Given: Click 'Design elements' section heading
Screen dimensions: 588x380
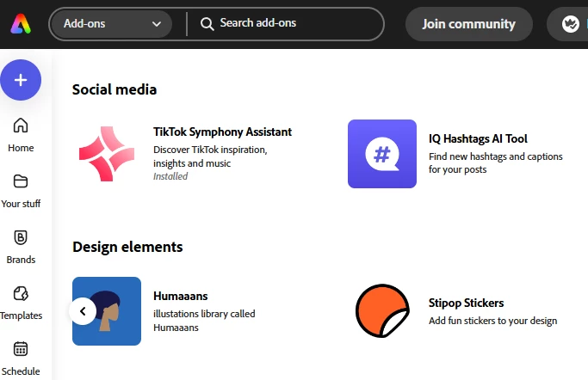Looking at the screenshot, I should 127,247.
